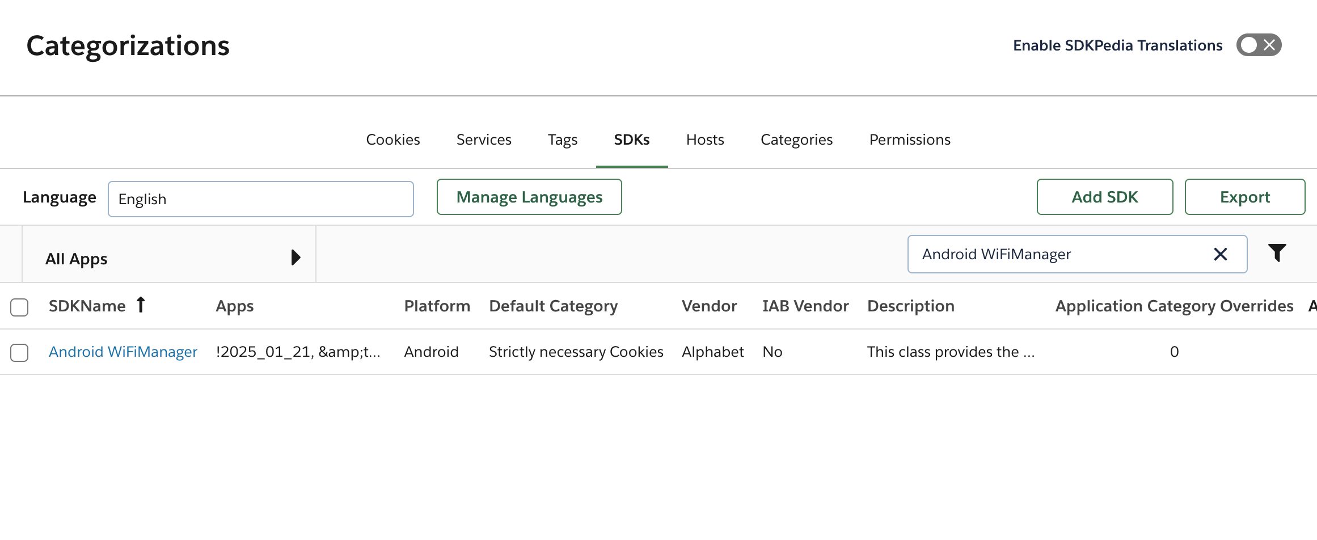The image size is (1317, 540).
Task: Clear the Android WiFiManager search text
Action: click(x=1221, y=254)
